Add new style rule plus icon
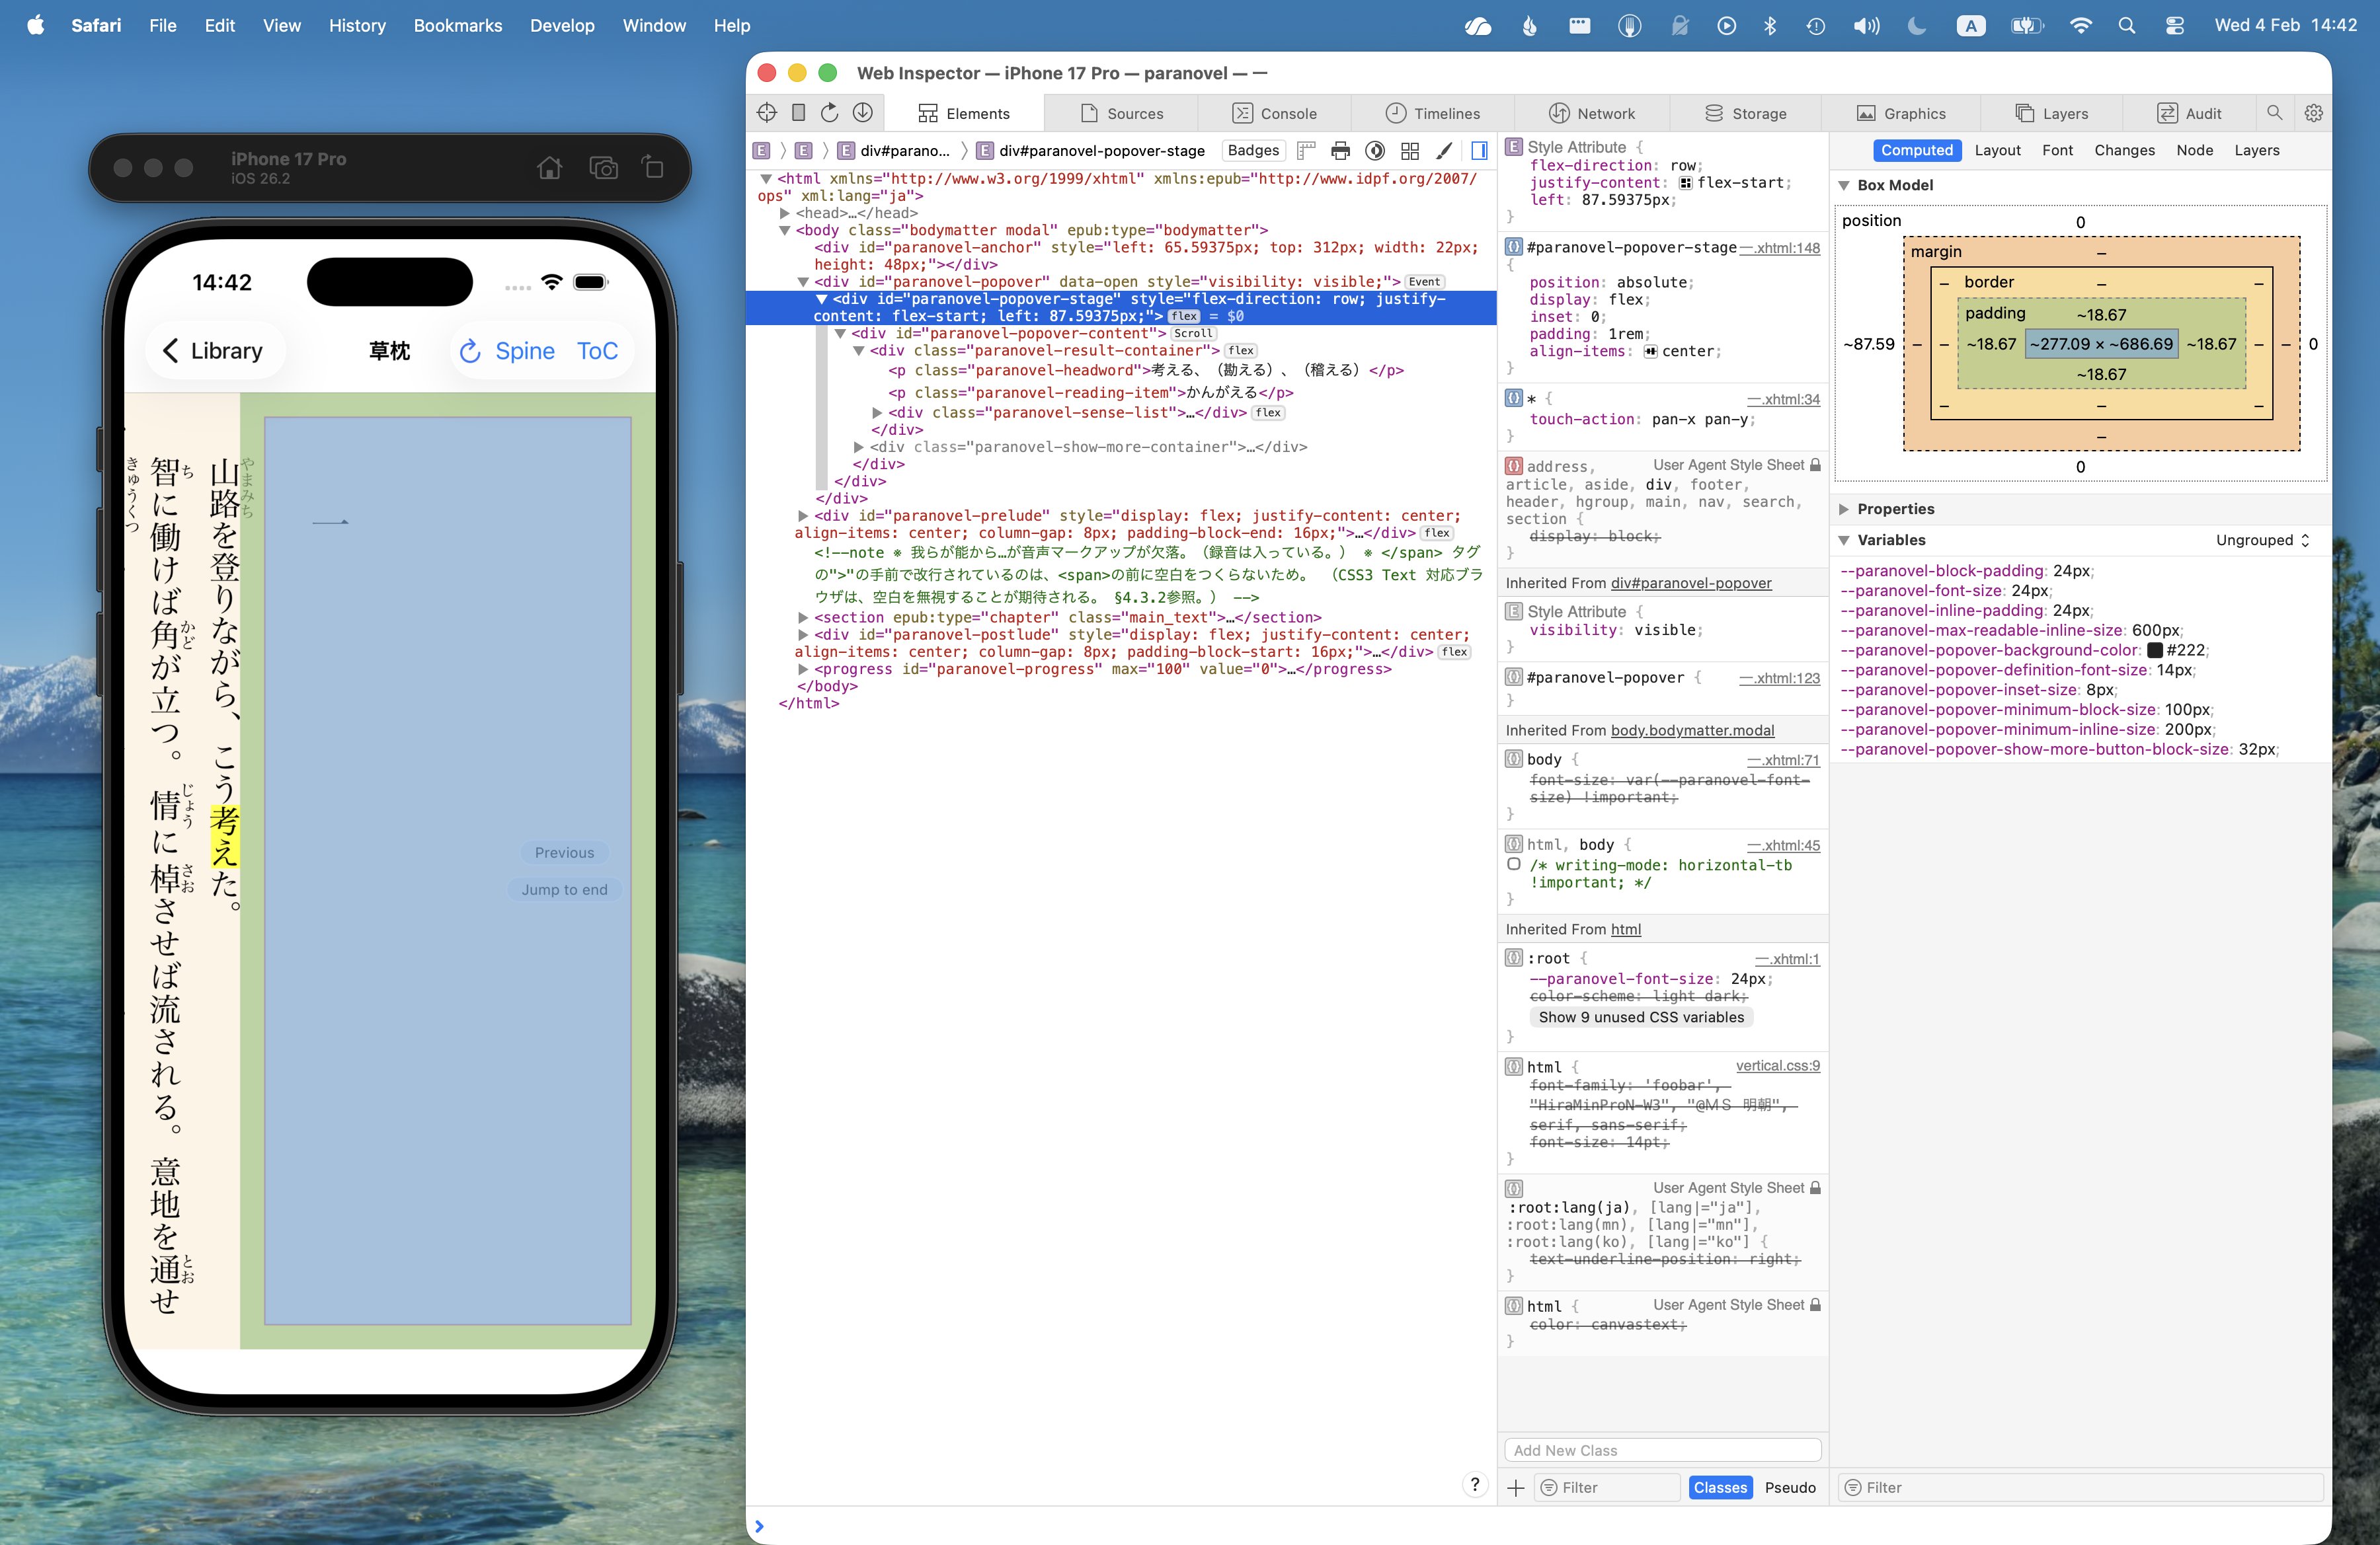2380x1545 pixels. click(x=1515, y=1488)
